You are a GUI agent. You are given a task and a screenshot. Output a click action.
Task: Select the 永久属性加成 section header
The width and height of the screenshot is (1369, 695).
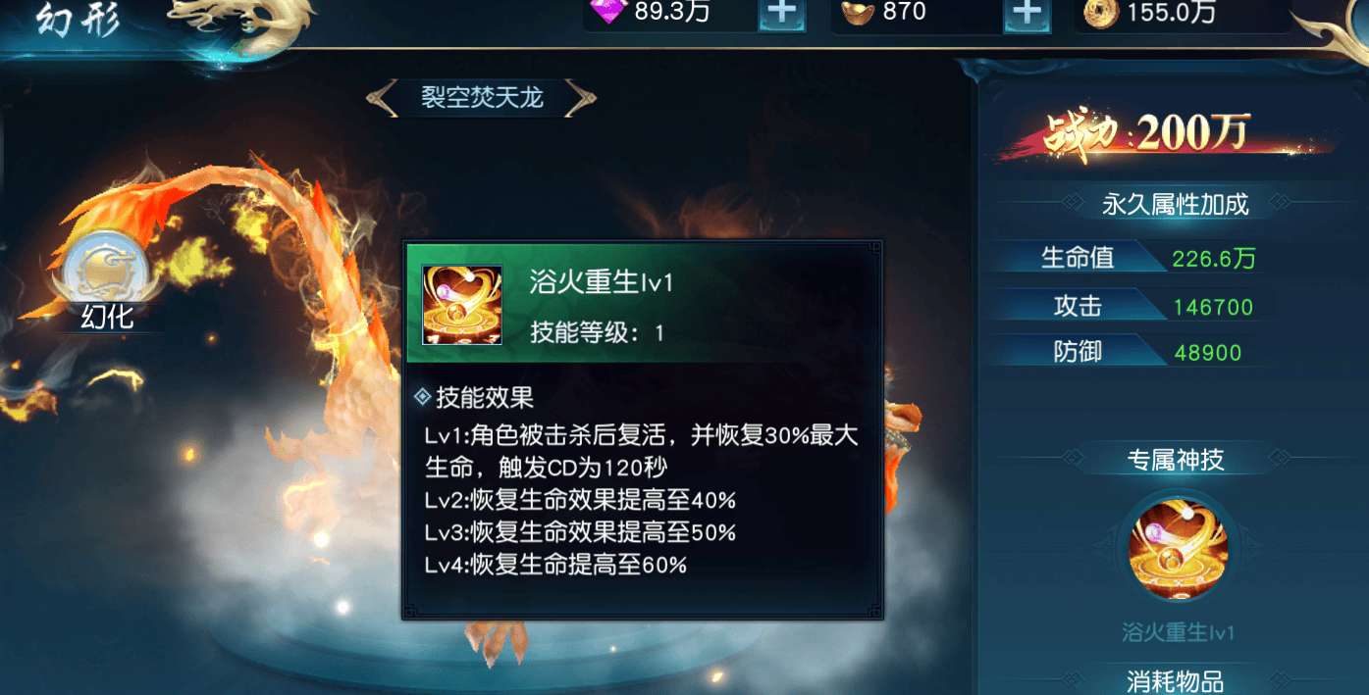click(x=1176, y=204)
